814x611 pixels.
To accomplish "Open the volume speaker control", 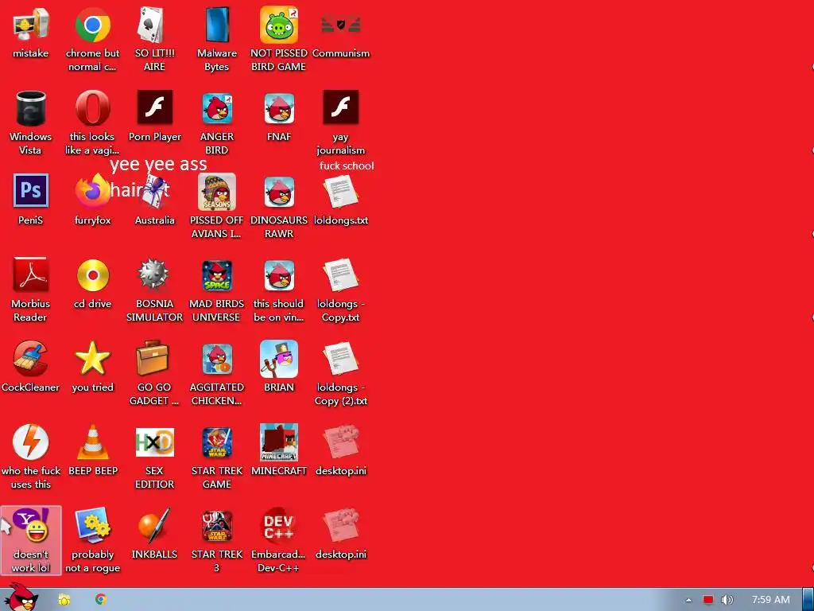I will click(727, 600).
